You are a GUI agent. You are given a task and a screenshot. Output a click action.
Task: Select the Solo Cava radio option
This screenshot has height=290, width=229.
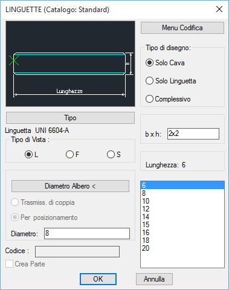point(165,63)
